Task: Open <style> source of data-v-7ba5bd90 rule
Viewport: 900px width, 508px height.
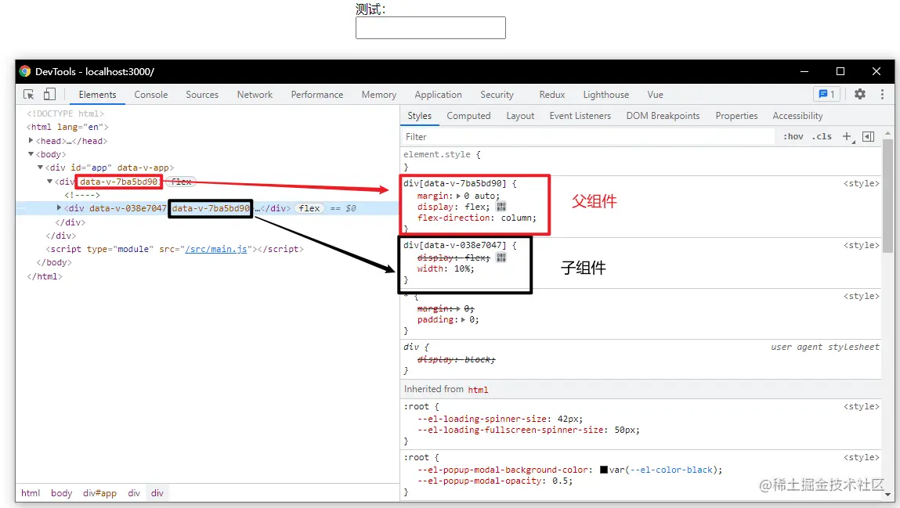Action: pos(861,183)
